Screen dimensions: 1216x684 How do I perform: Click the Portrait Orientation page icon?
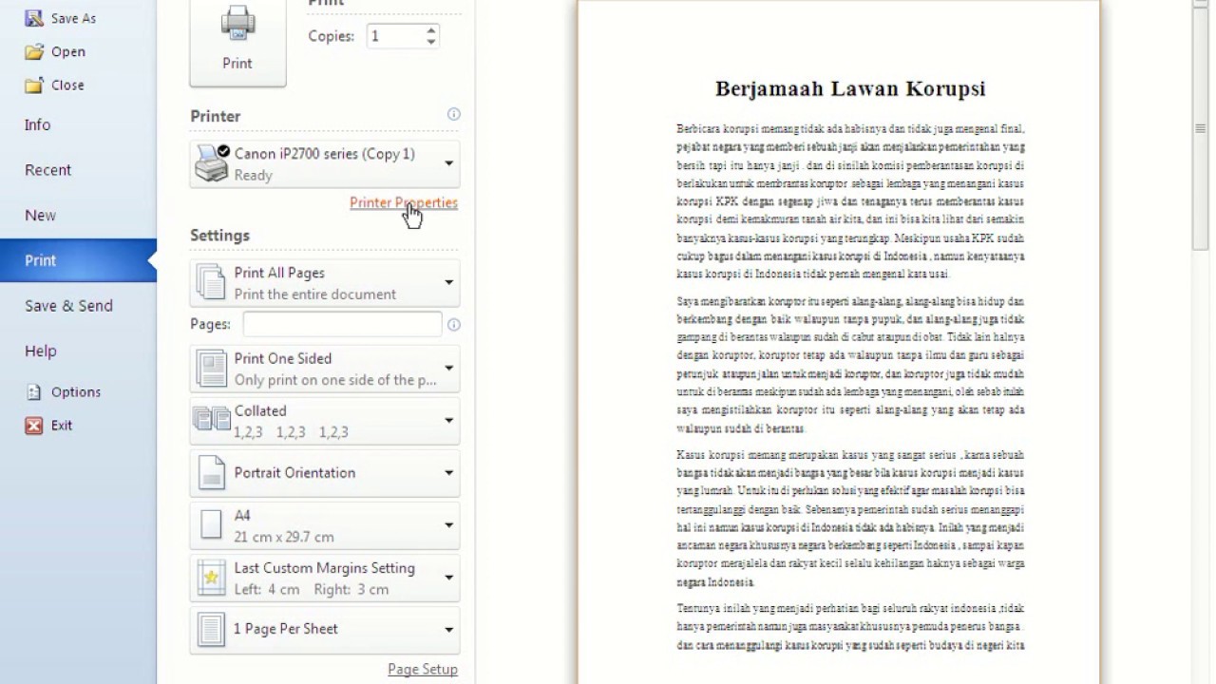click(211, 473)
